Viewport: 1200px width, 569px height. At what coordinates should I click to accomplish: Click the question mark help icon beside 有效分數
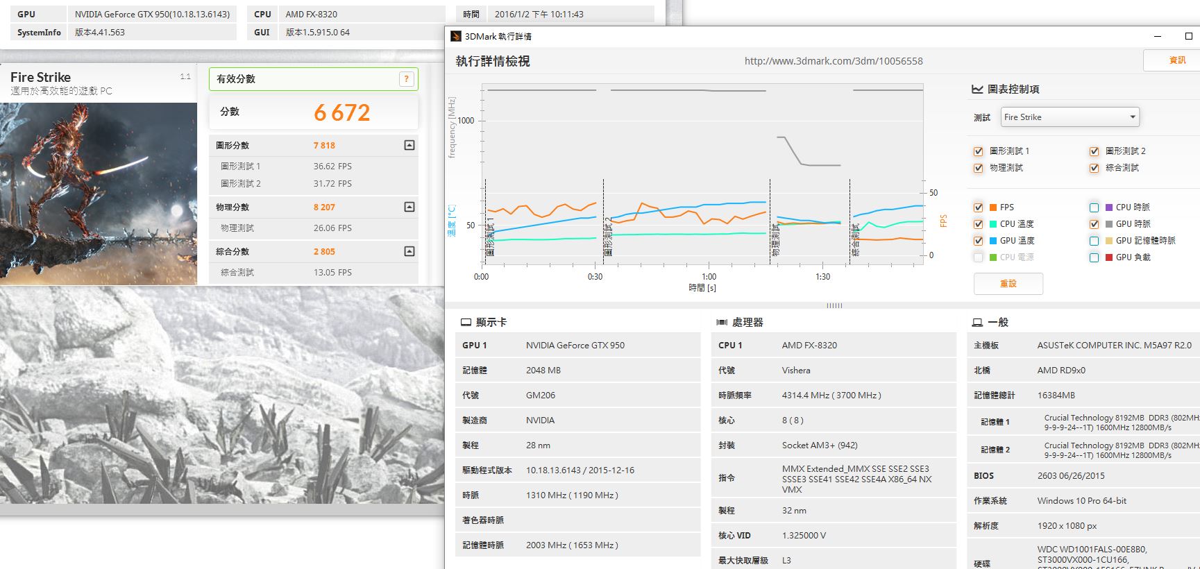click(407, 79)
